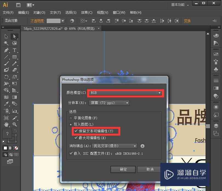Open Adobe Bridge with Br icon

(x=19, y=5)
